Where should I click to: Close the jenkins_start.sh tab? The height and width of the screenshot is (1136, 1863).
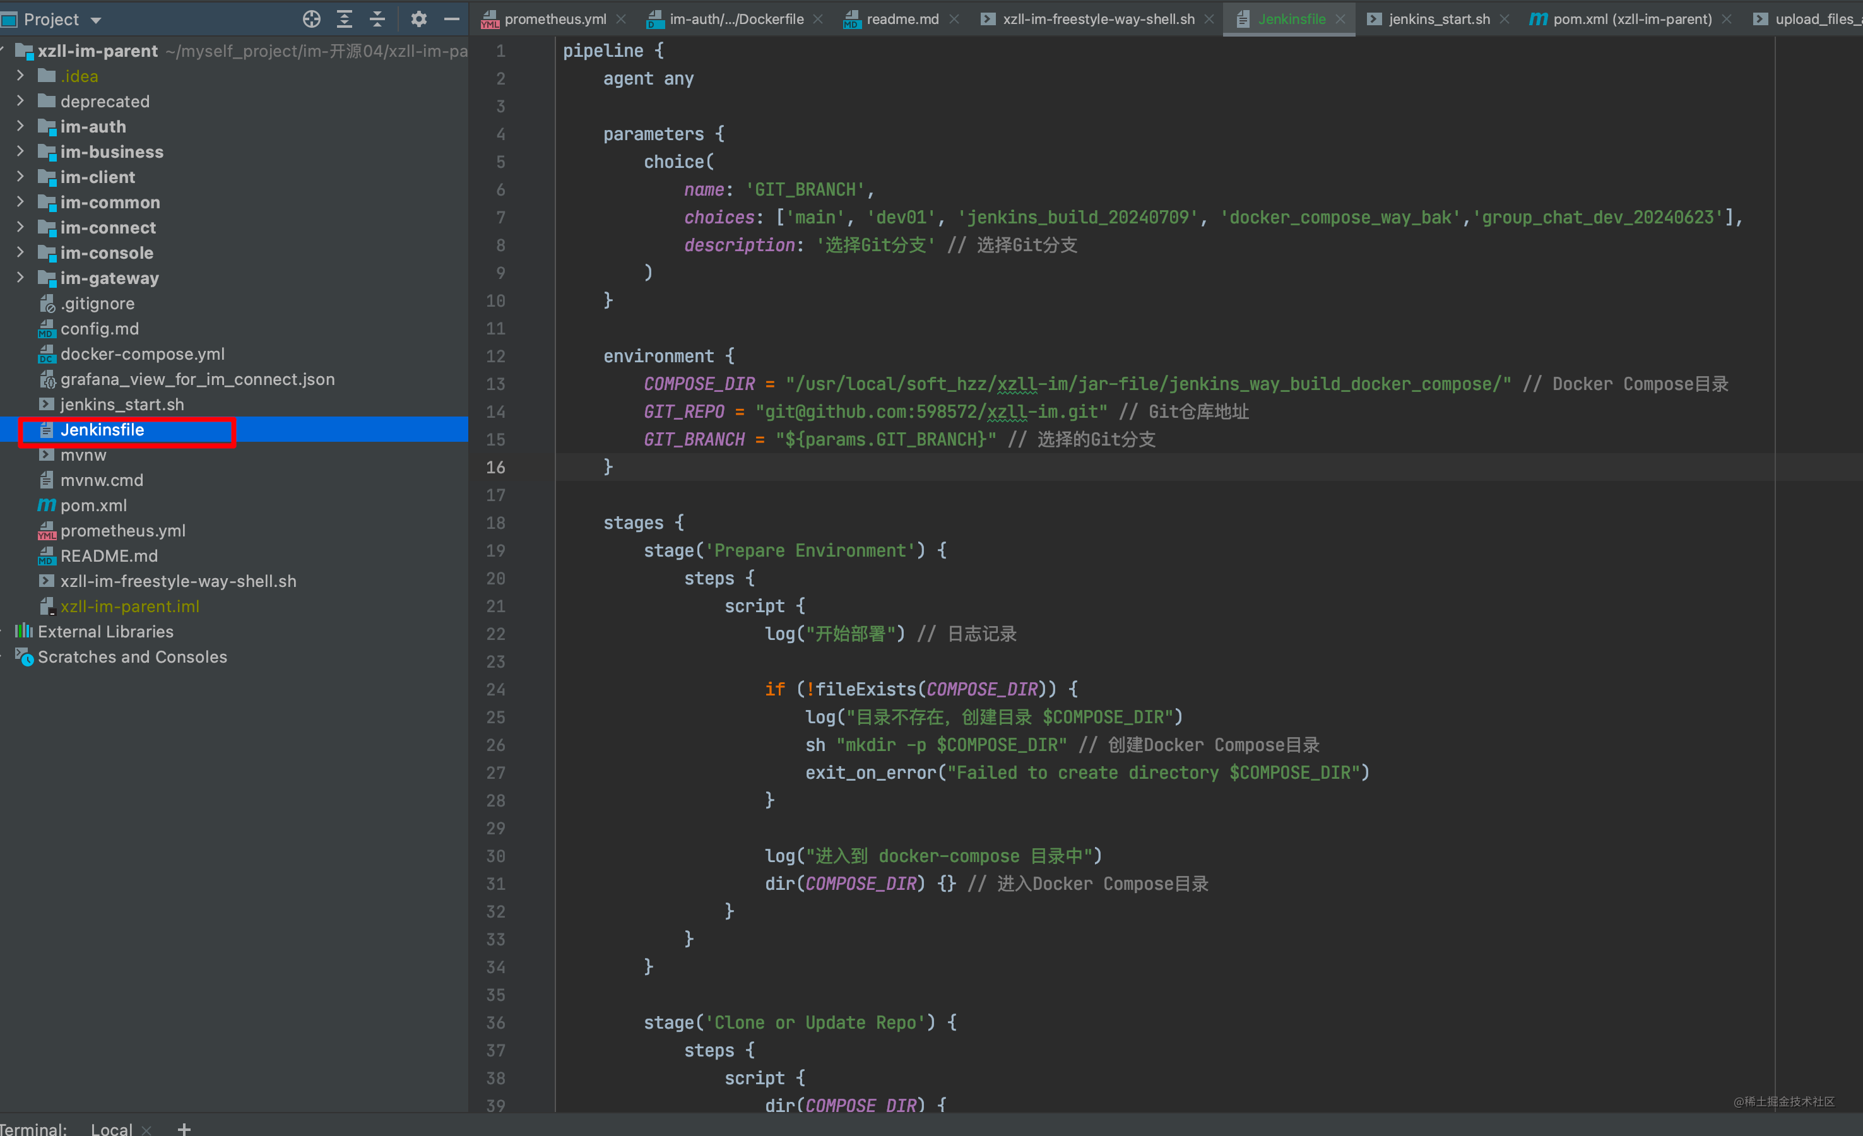[1504, 19]
